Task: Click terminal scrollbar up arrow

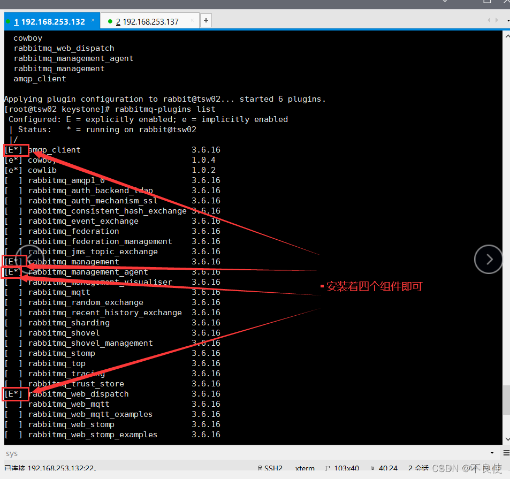Action: [507, 36]
